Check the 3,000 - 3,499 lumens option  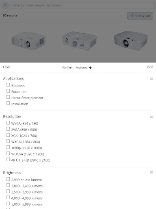[x=8, y=185]
